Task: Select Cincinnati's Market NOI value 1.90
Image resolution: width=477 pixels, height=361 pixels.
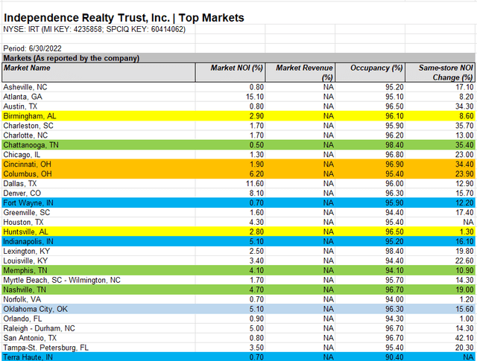Action: click(256, 164)
